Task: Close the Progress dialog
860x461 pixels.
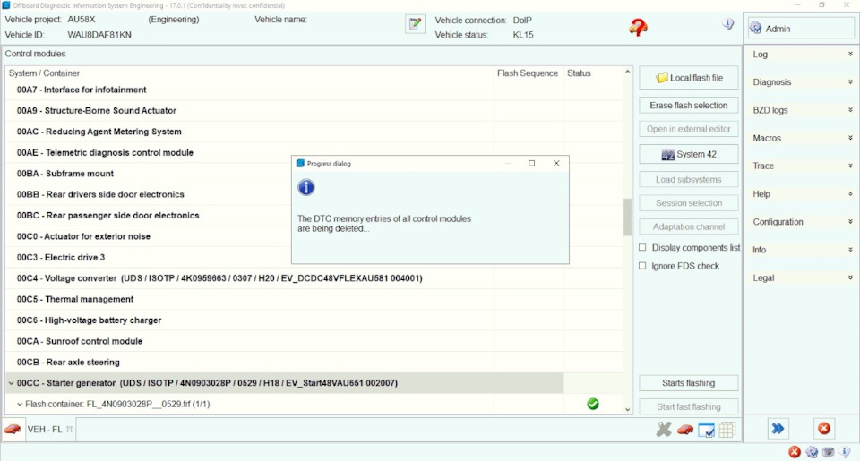Action: (556, 163)
